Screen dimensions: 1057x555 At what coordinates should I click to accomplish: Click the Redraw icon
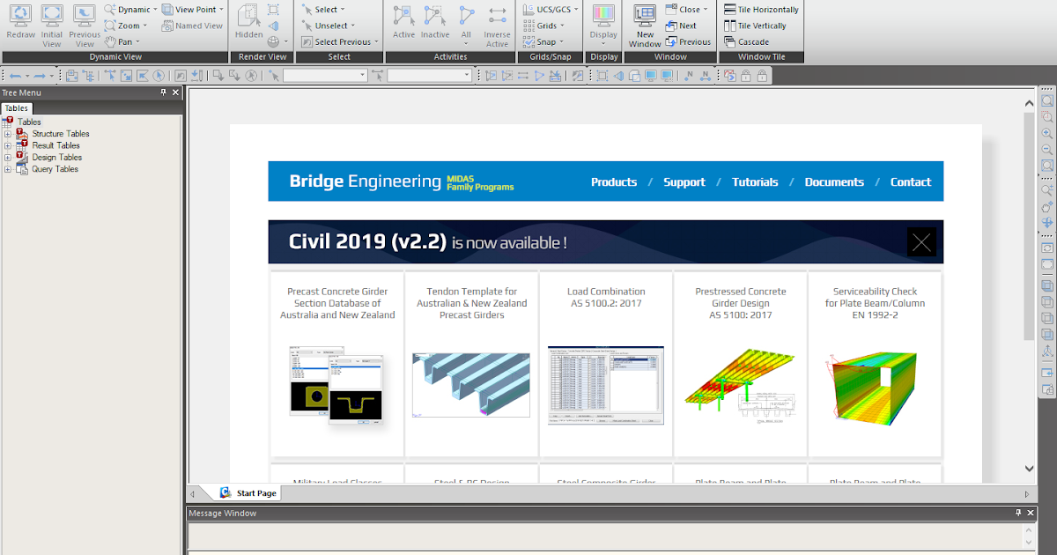click(20, 15)
